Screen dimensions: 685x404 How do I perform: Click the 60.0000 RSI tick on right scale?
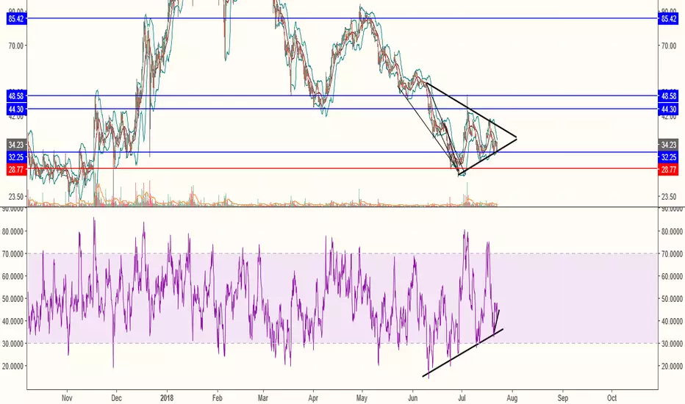tap(672, 276)
